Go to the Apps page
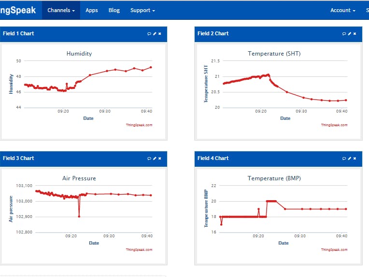369x277 pixels. 92,10
